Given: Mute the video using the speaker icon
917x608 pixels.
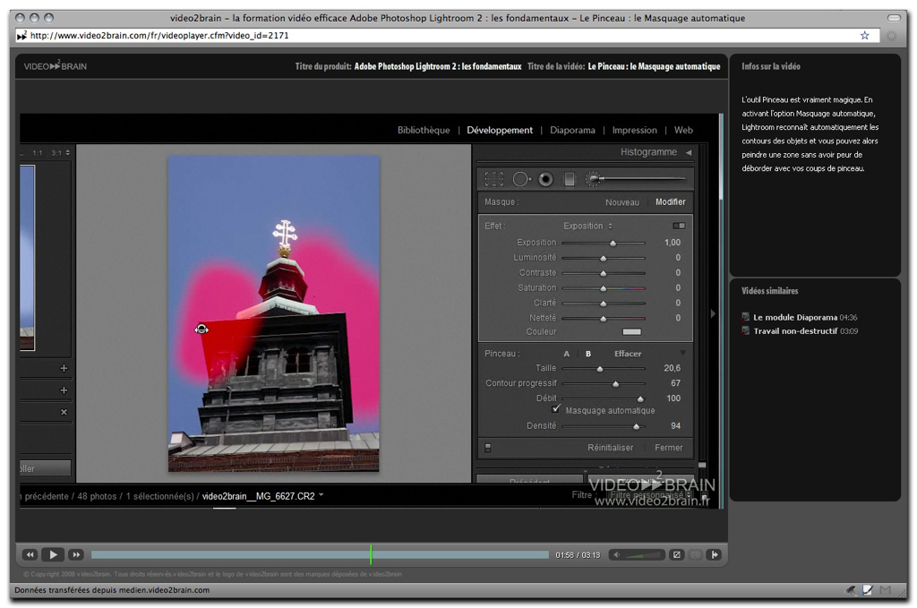Looking at the screenshot, I should [616, 555].
